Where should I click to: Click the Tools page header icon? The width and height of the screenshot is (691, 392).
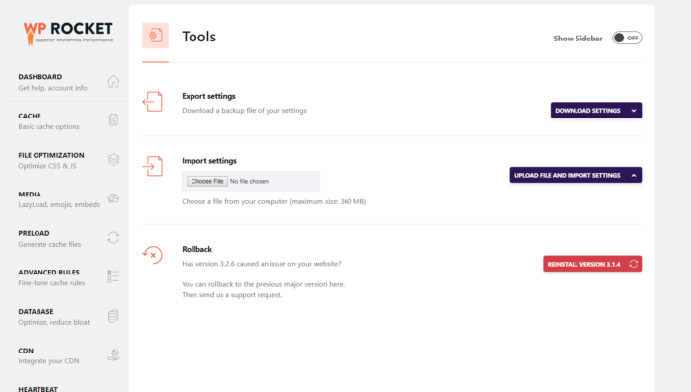[156, 36]
